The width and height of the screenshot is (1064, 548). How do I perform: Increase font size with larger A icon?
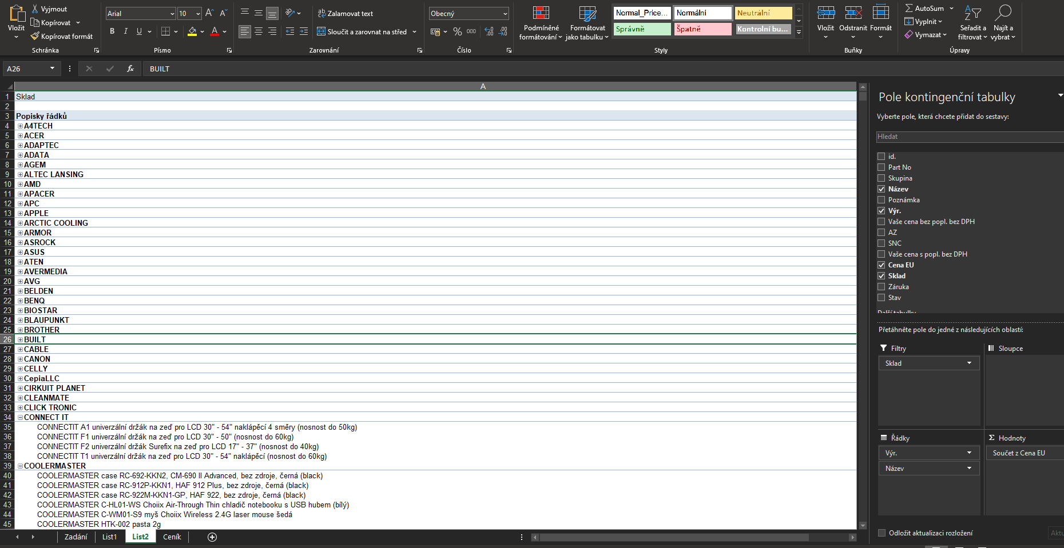(x=209, y=13)
